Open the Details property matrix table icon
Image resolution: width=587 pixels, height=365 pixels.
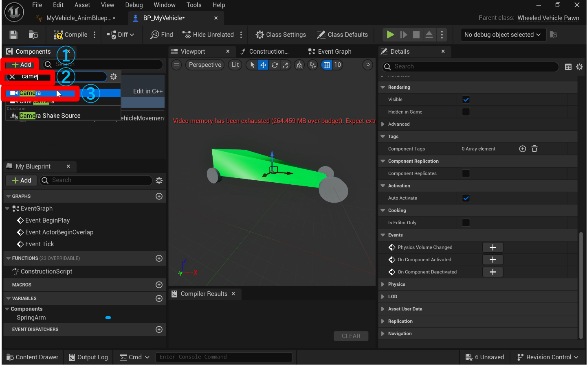[x=568, y=67]
